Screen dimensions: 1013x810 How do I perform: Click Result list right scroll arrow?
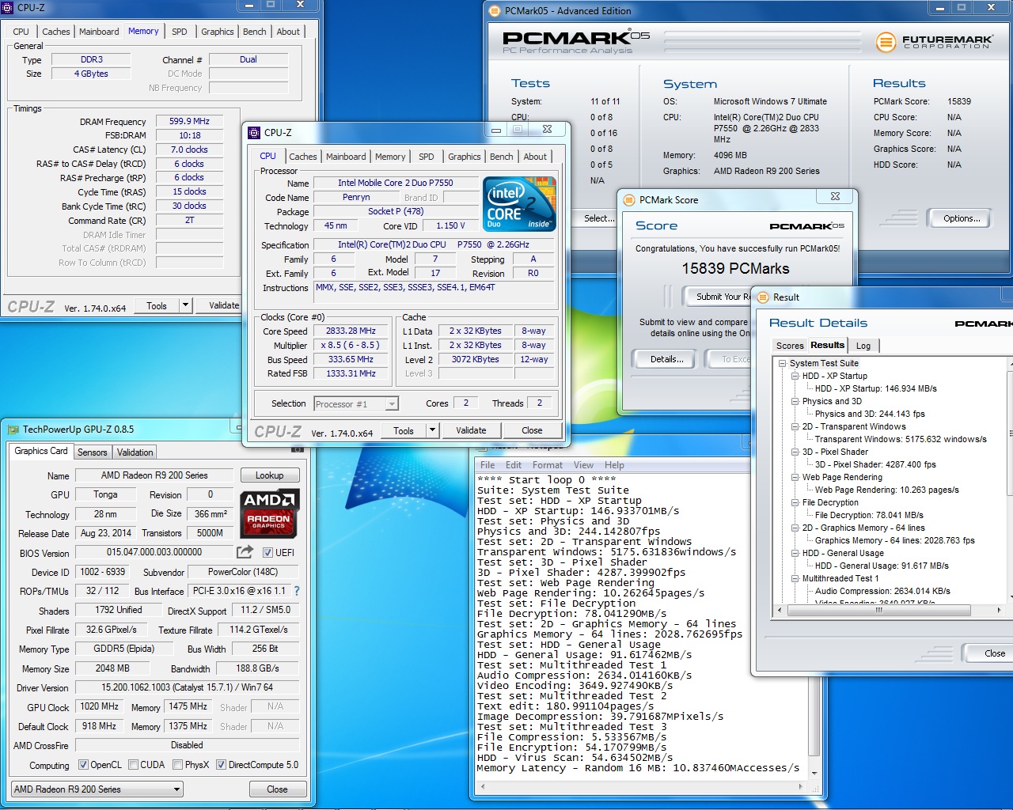point(999,610)
